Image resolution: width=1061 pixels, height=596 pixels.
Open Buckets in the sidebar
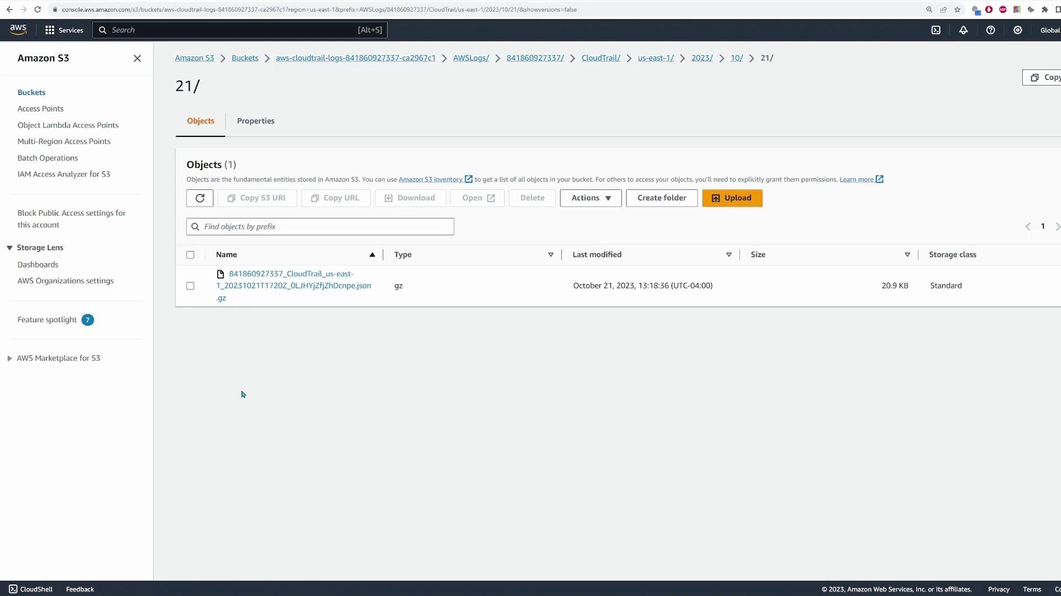coord(31,92)
